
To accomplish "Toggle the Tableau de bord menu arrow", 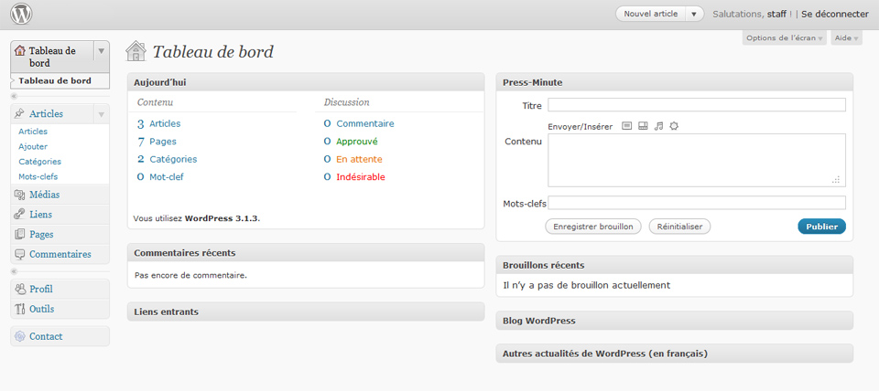I will click(x=102, y=51).
